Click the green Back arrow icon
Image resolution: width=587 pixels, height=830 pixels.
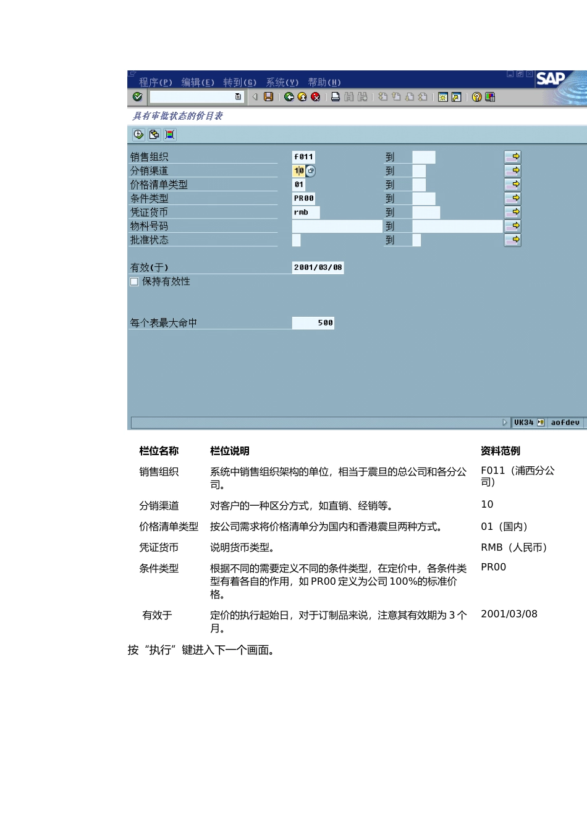289,97
